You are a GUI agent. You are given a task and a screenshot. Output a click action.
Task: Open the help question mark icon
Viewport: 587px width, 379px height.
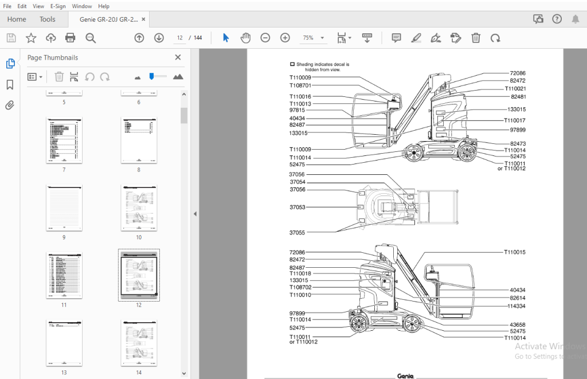coord(557,19)
